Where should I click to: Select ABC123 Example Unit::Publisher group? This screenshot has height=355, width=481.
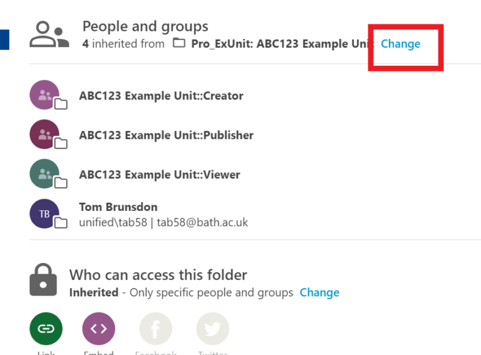click(x=166, y=135)
